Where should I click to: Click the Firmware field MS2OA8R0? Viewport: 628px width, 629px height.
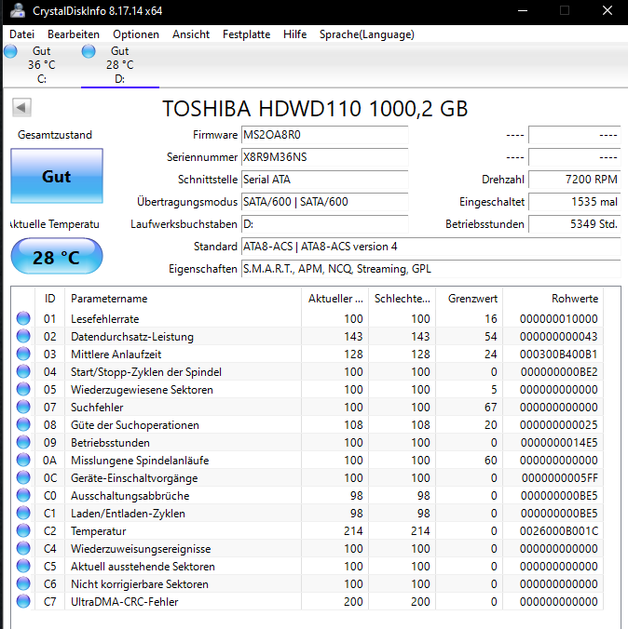tap(324, 135)
